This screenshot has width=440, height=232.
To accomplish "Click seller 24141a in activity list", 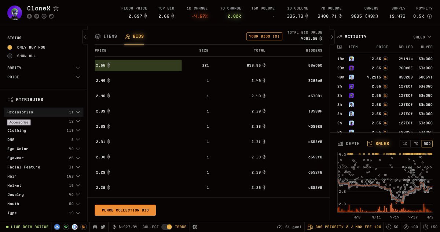I will [406, 59].
